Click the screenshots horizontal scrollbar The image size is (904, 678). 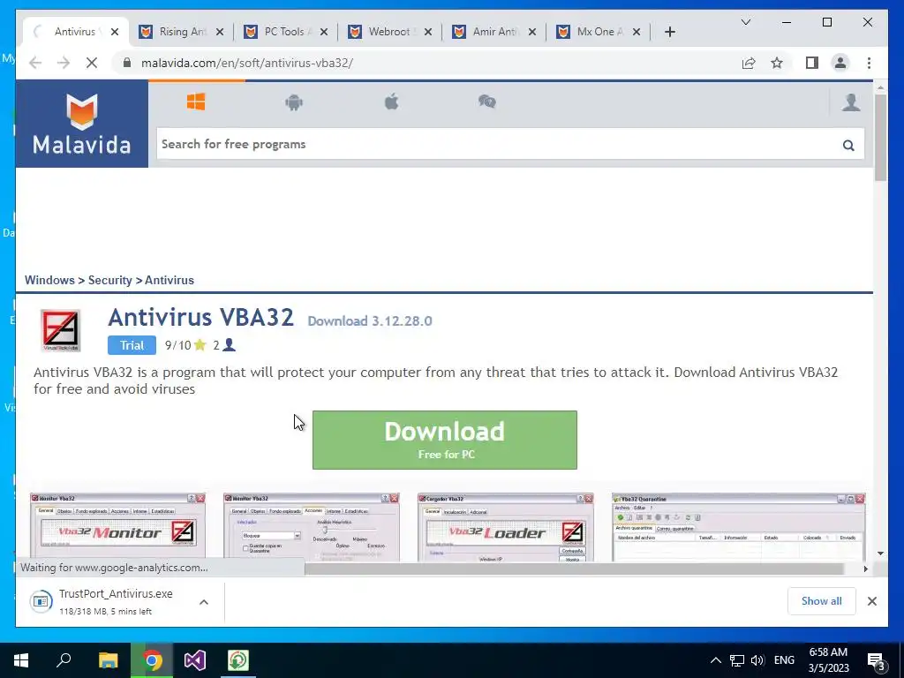coord(574,569)
